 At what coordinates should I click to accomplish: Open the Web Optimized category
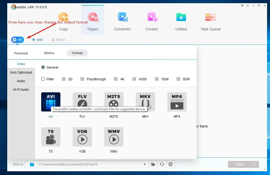(21, 72)
